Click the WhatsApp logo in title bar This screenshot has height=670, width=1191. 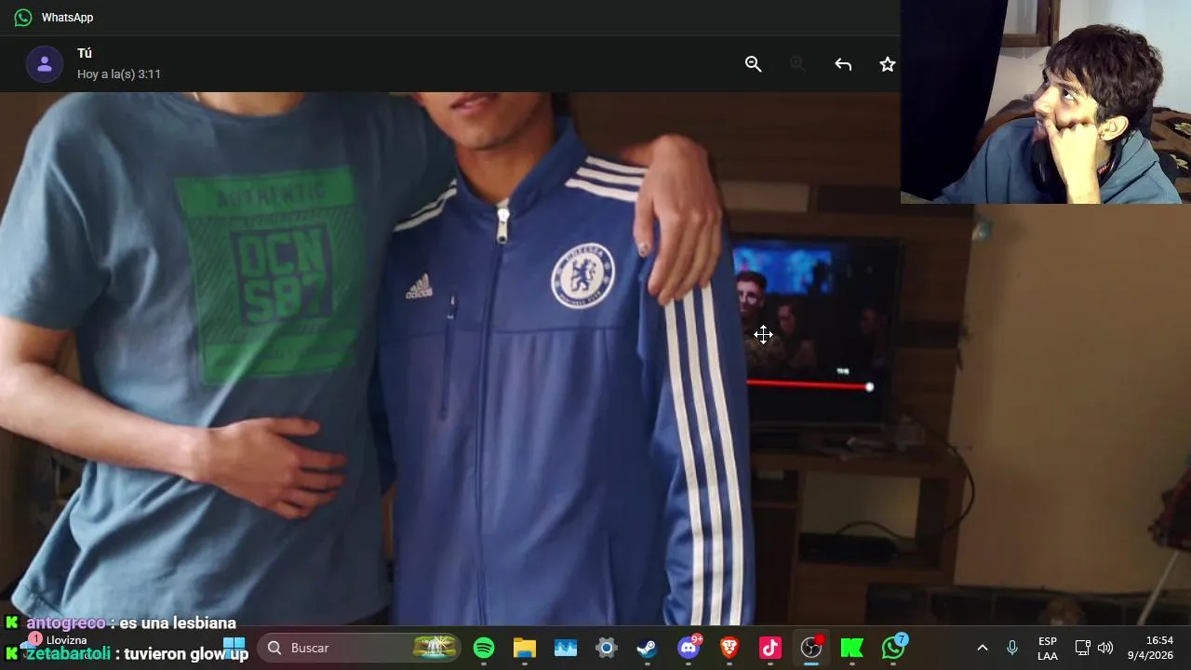coord(23,18)
